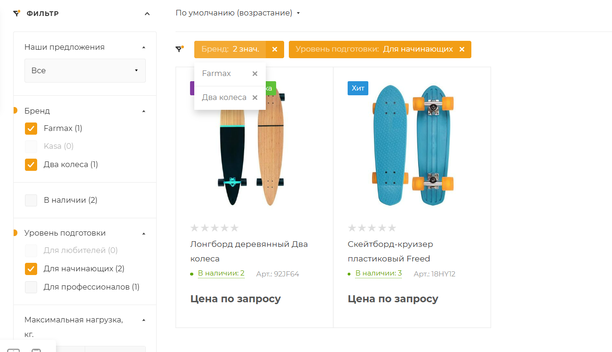612x352 pixels.
Task: Check Для профессионалов skill level
Action: point(31,287)
